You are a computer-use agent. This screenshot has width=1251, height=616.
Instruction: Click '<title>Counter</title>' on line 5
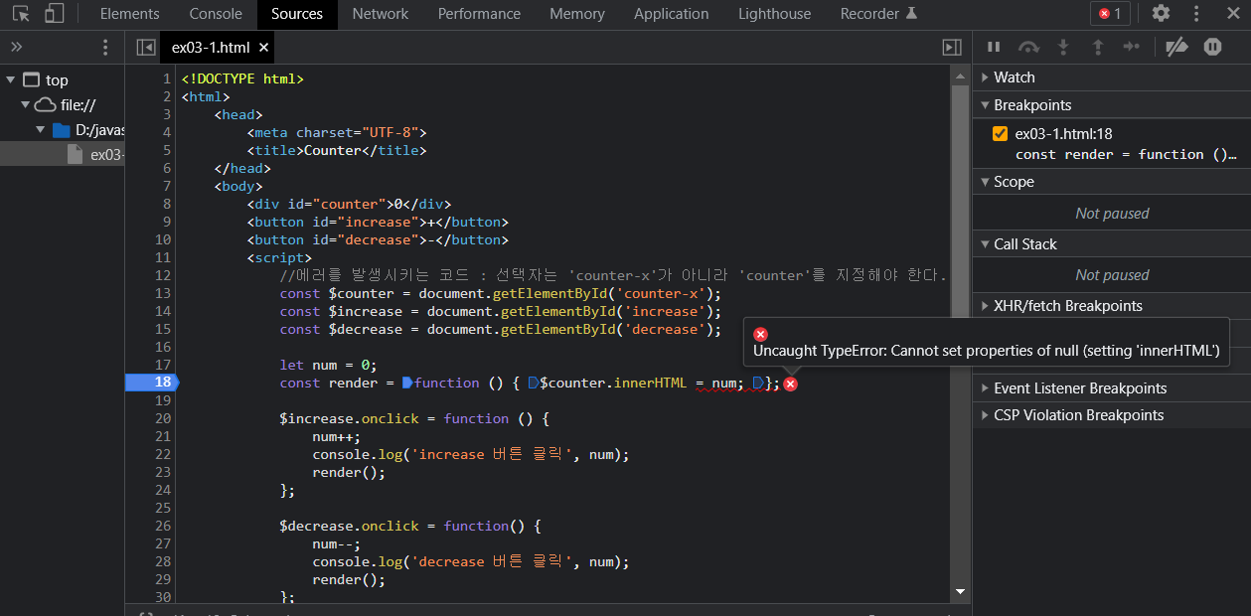pyautogui.click(x=336, y=150)
